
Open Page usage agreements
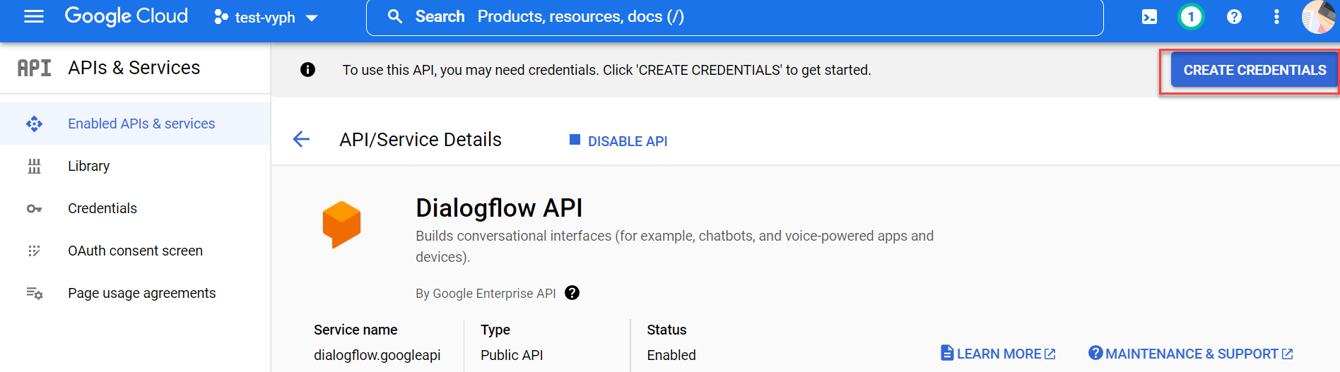[141, 293]
